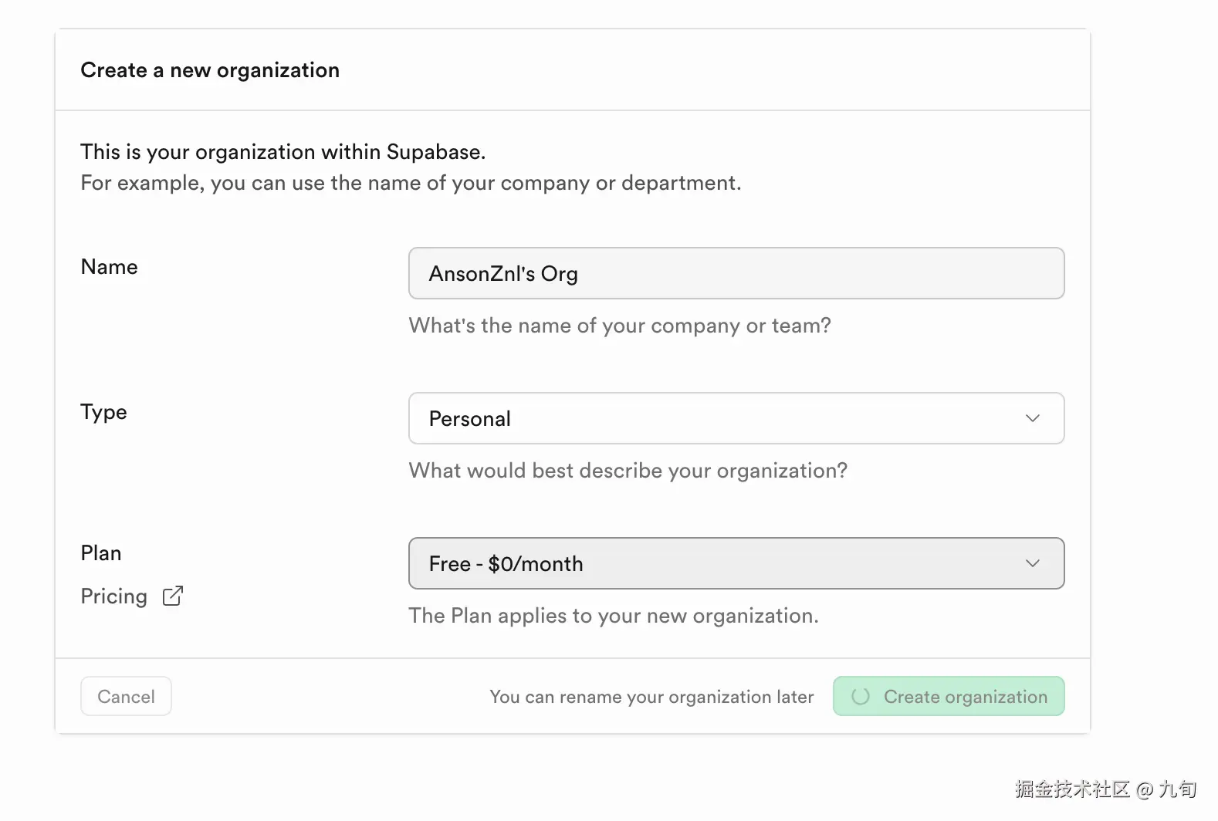Click the organization Name input field
This screenshot has height=821, width=1218.
point(736,273)
